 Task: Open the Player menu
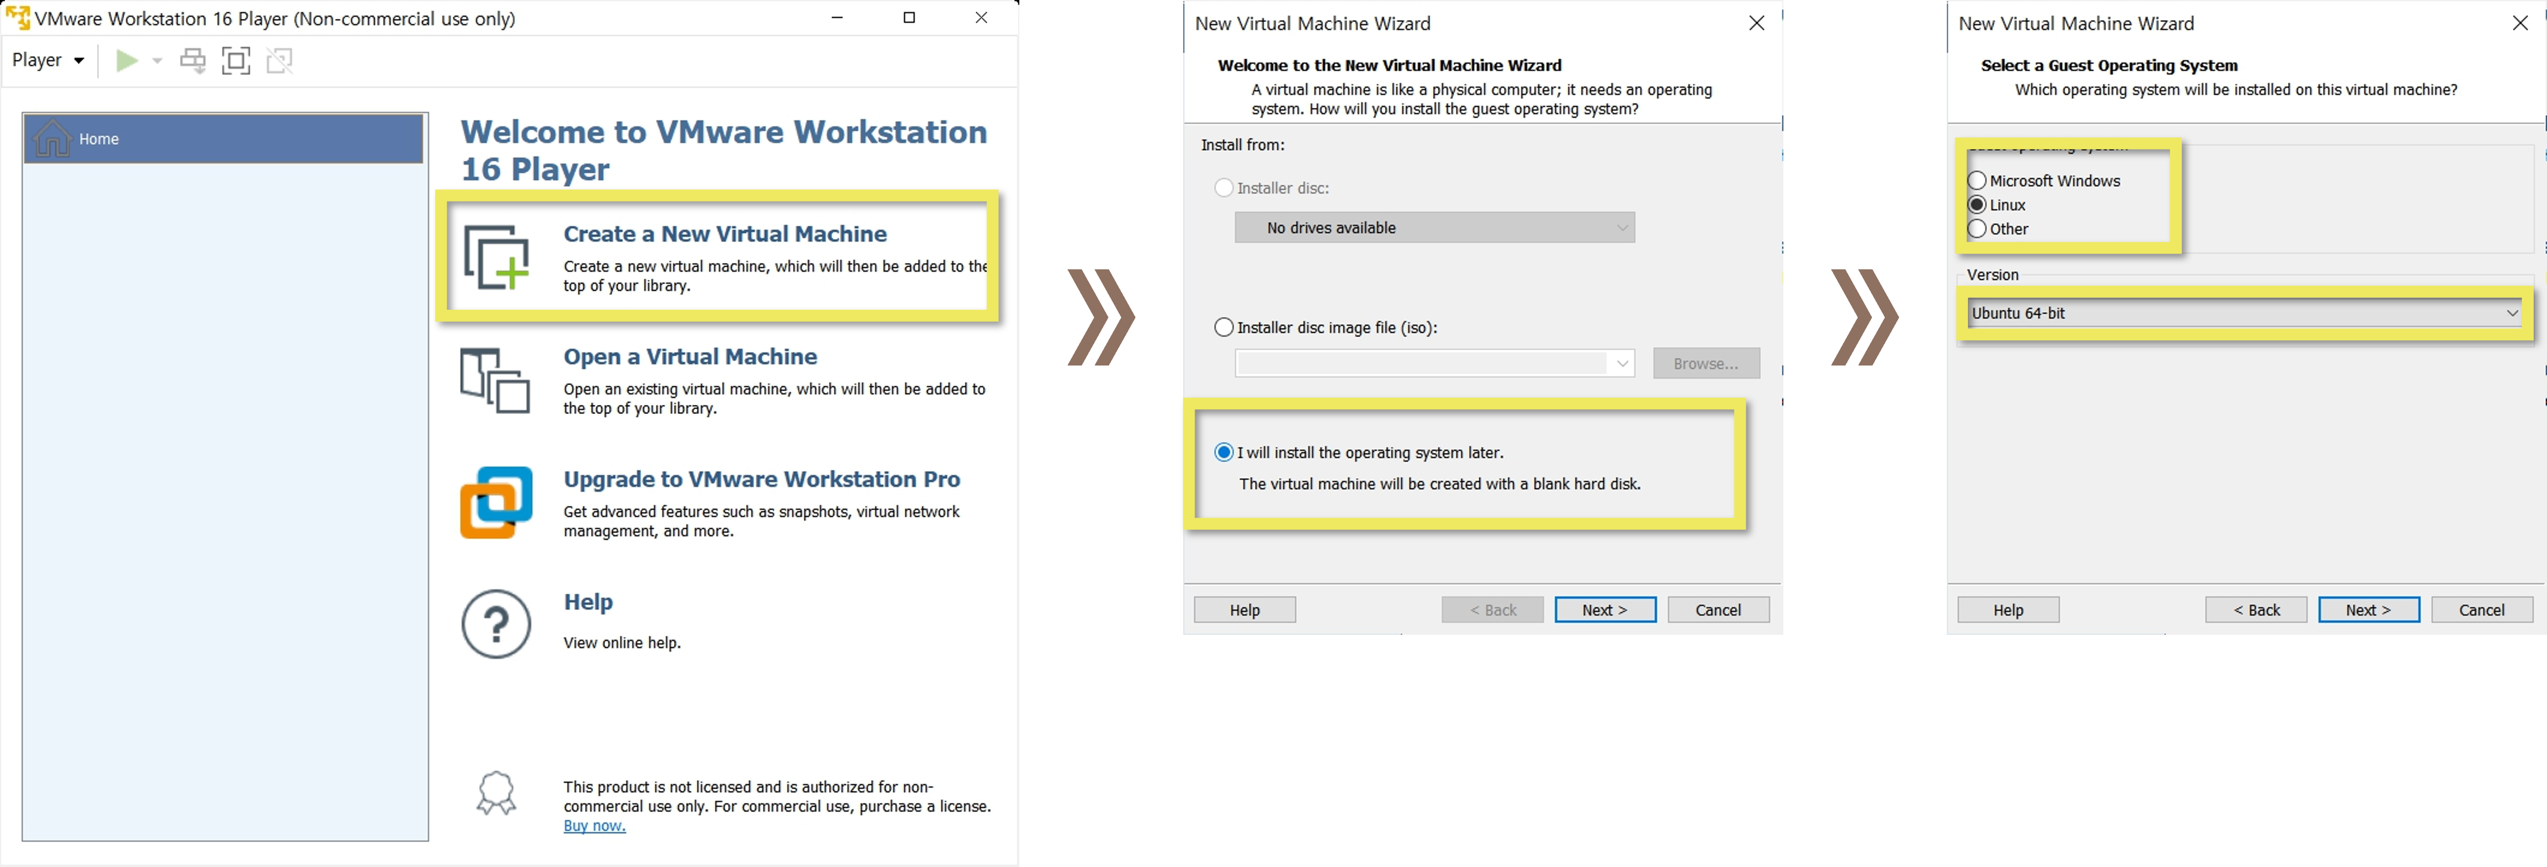click(48, 60)
